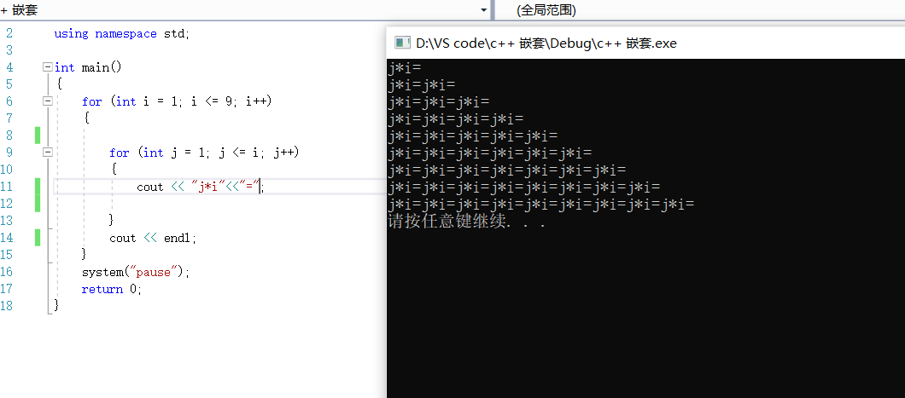
Task: Open the 嵌套 project dropdown arrow
Action: (x=484, y=10)
